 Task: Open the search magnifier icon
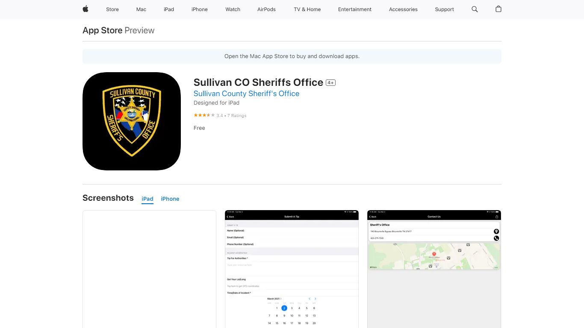(475, 9)
